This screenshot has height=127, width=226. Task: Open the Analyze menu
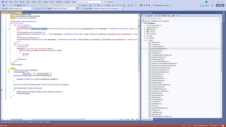pos(46,2)
